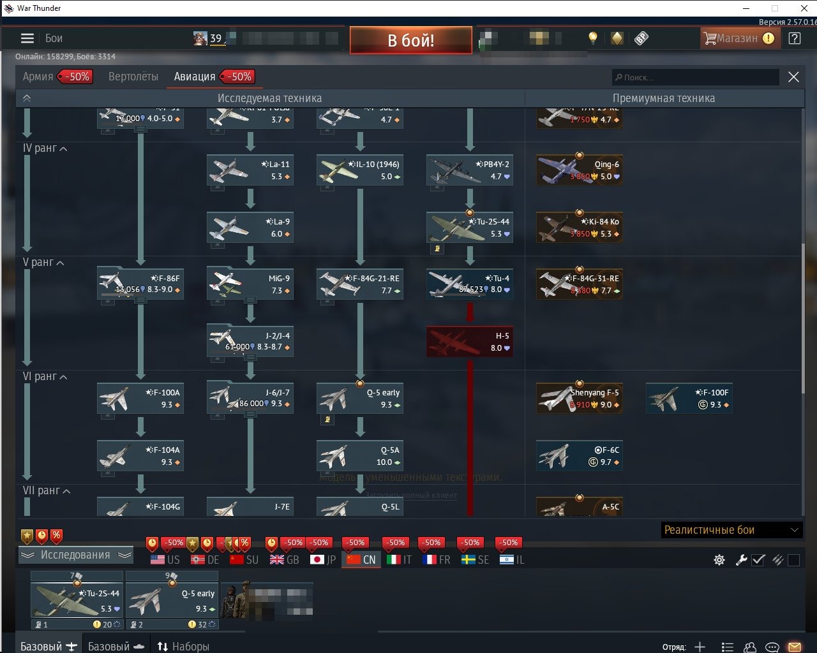Select the JP nation tab
The width and height of the screenshot is (817, 653).
click(323, 560)
